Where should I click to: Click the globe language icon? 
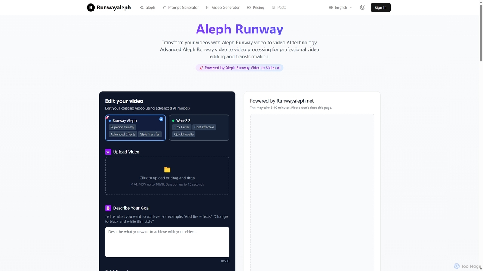pyautogui.click(x=331, y=8)
